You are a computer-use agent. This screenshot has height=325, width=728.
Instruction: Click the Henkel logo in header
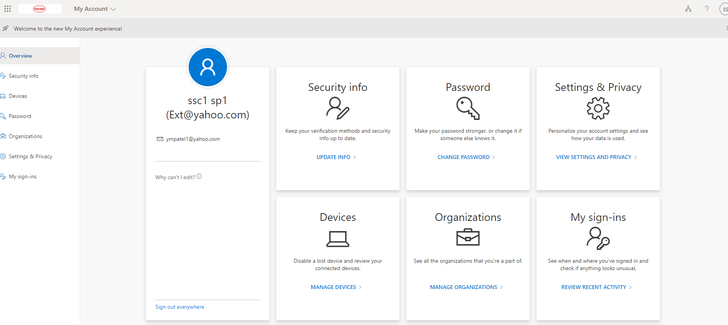pyautogui.click(x=40, y=9)
